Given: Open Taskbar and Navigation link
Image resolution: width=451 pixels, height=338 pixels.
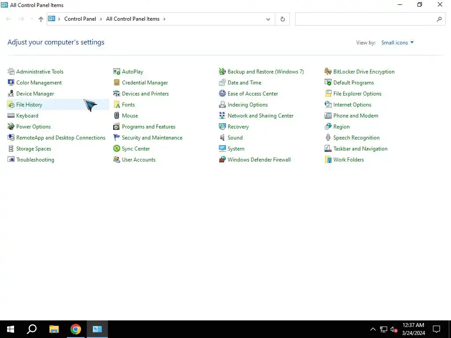Looking at the screenshot, I should pyautogui.click(x=360, y=149).
